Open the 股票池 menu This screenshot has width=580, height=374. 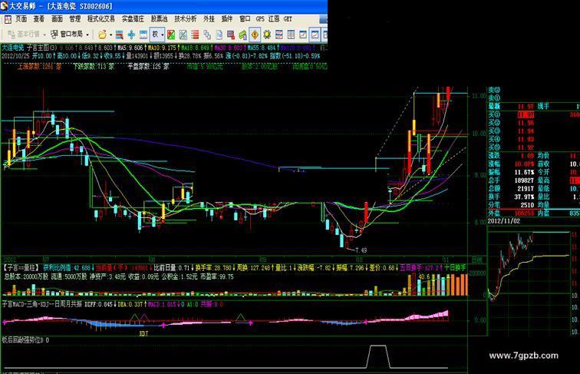coord(159,19)
